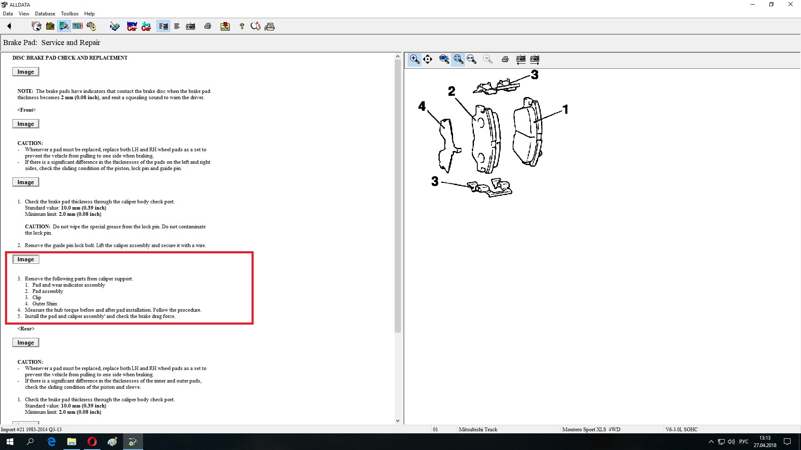Toggle the fit-to-window zoom button
This screenshot has height=450, width=801.
pos(458,59)
